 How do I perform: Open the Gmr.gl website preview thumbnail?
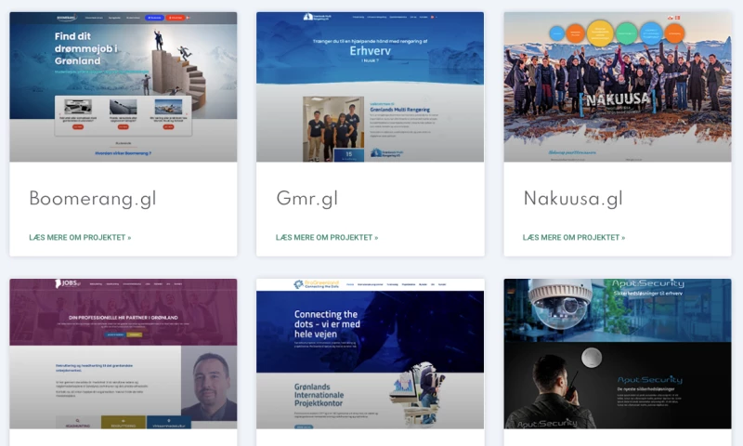(370, 86)
